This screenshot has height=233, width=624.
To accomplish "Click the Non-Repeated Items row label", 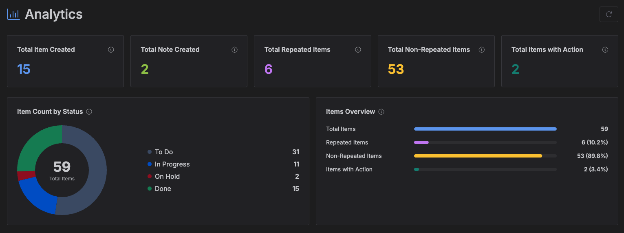I will point(354,156).
